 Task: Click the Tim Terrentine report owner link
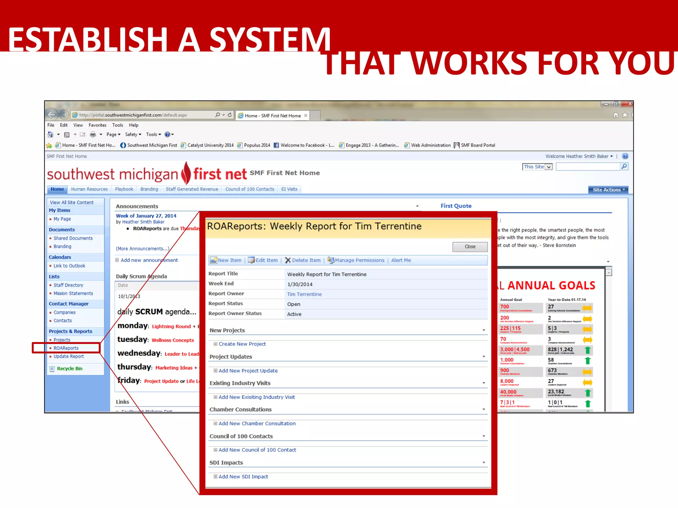pyautogui.click(x=304, y=294)
